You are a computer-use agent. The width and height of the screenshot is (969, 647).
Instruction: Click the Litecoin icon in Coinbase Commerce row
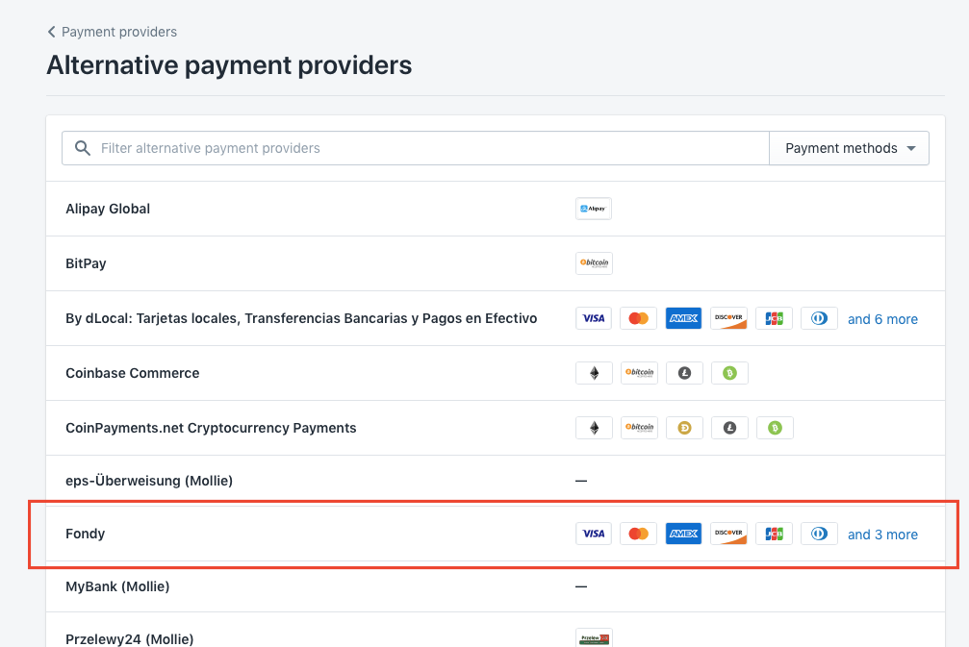[x=684, y=373]
